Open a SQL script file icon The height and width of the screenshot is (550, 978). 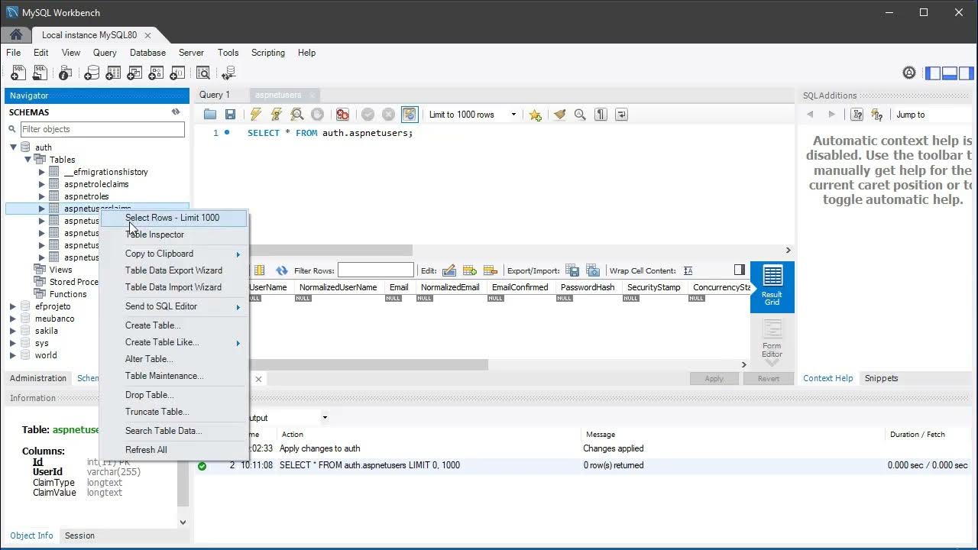pyautogui.click(x=39, y=73)
